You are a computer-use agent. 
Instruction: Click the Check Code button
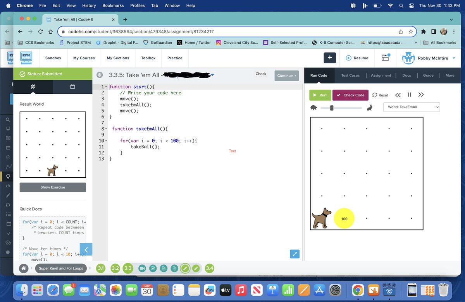[x=351, y=95]
